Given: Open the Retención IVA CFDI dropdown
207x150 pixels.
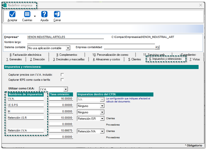Looking at the screenshot, I should tap(102, 131).
